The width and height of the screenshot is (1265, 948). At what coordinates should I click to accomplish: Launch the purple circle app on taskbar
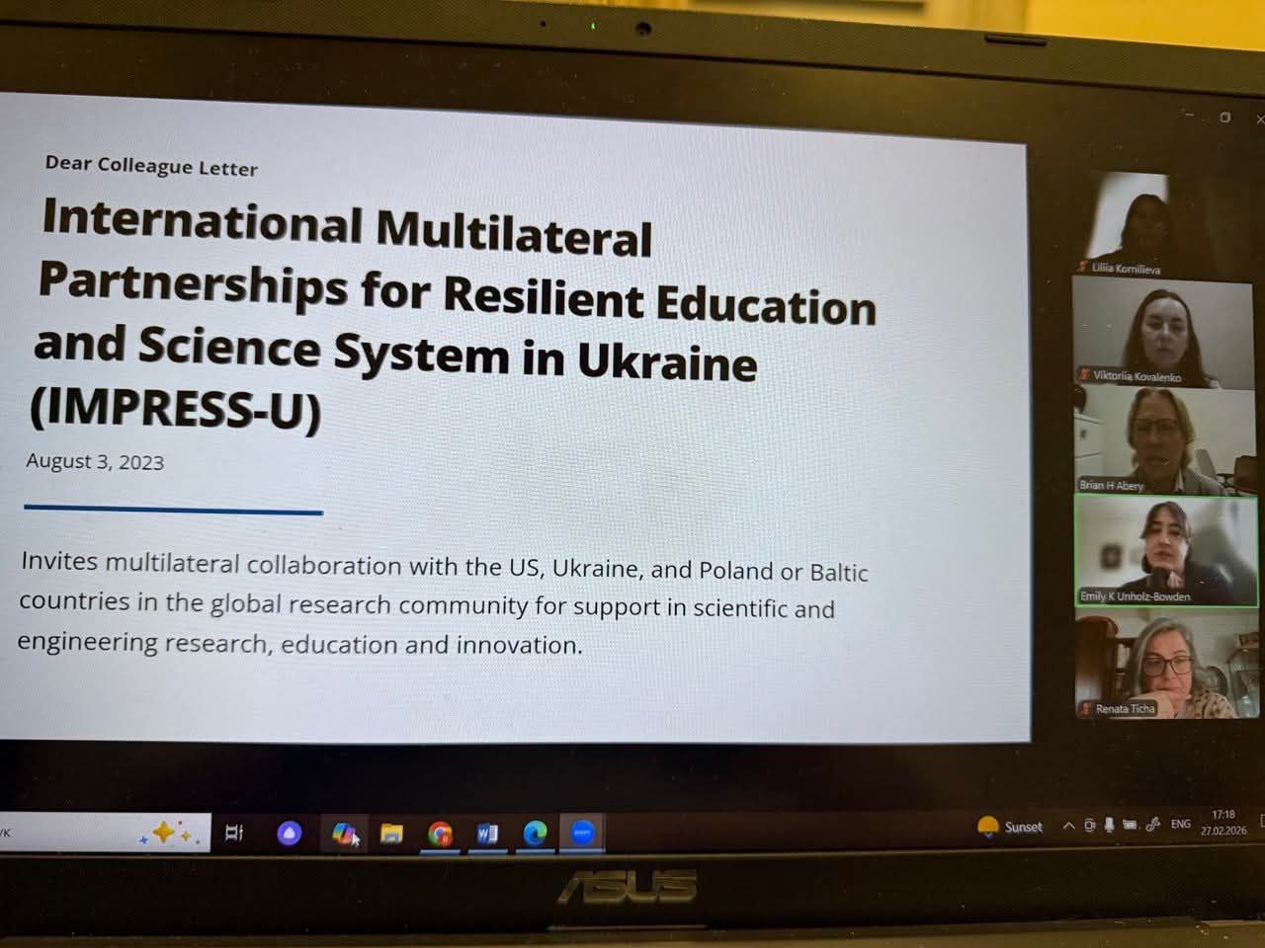[x=290, y=833]
